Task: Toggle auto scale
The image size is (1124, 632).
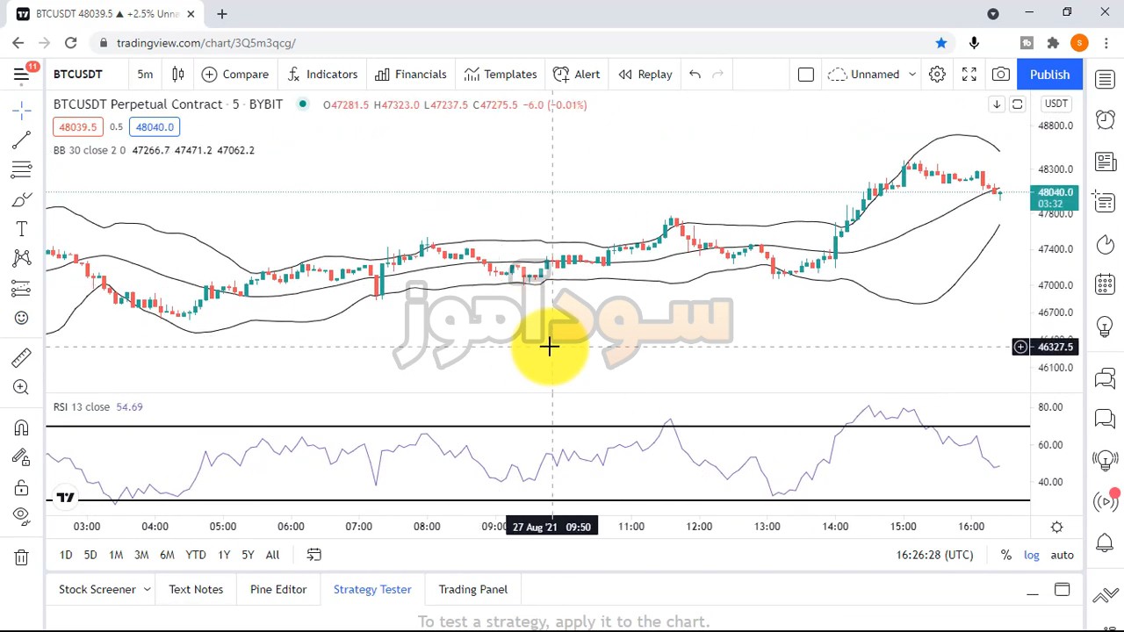Action: 1062,555
